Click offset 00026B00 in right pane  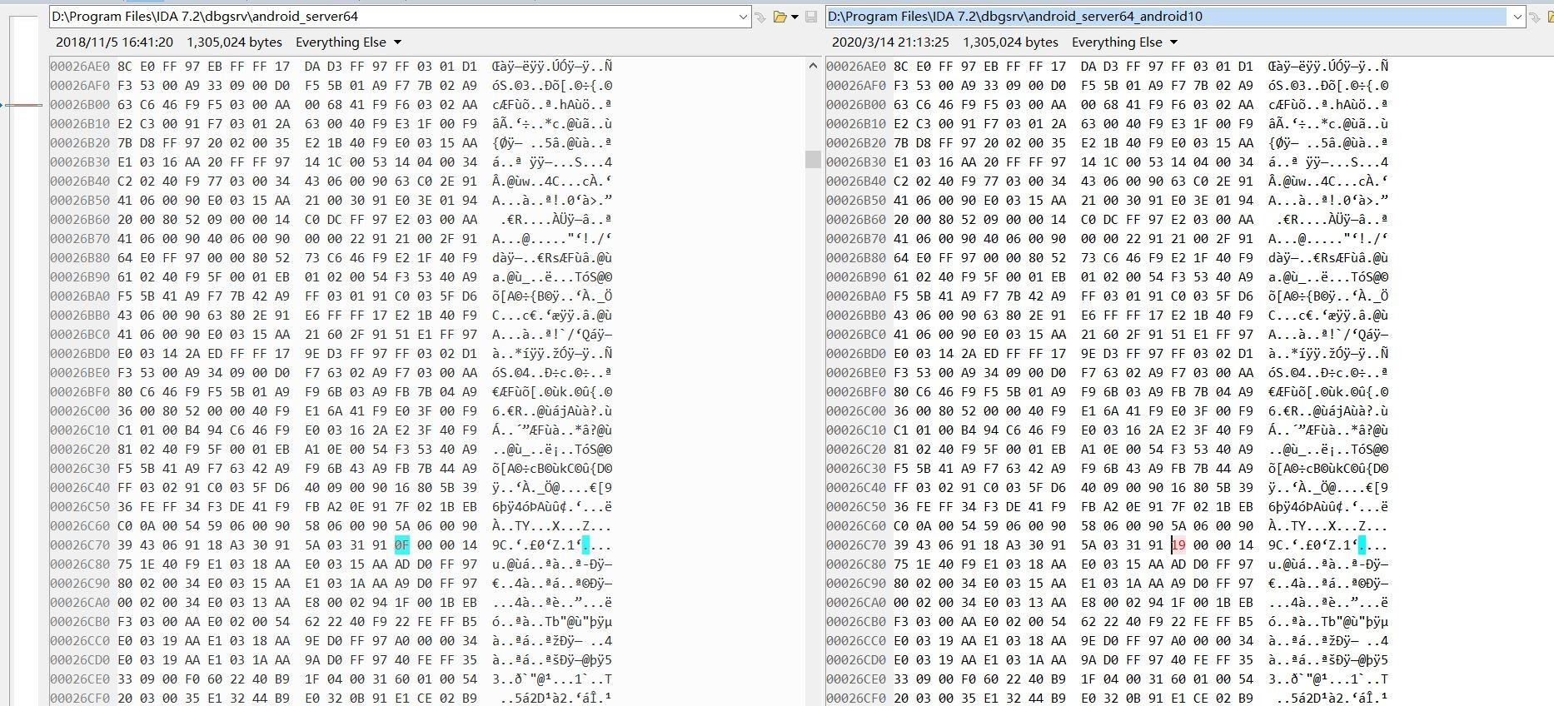pyautogui.click(x=856, y=105)
